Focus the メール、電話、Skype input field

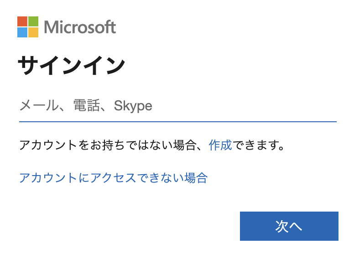point(177,106)
